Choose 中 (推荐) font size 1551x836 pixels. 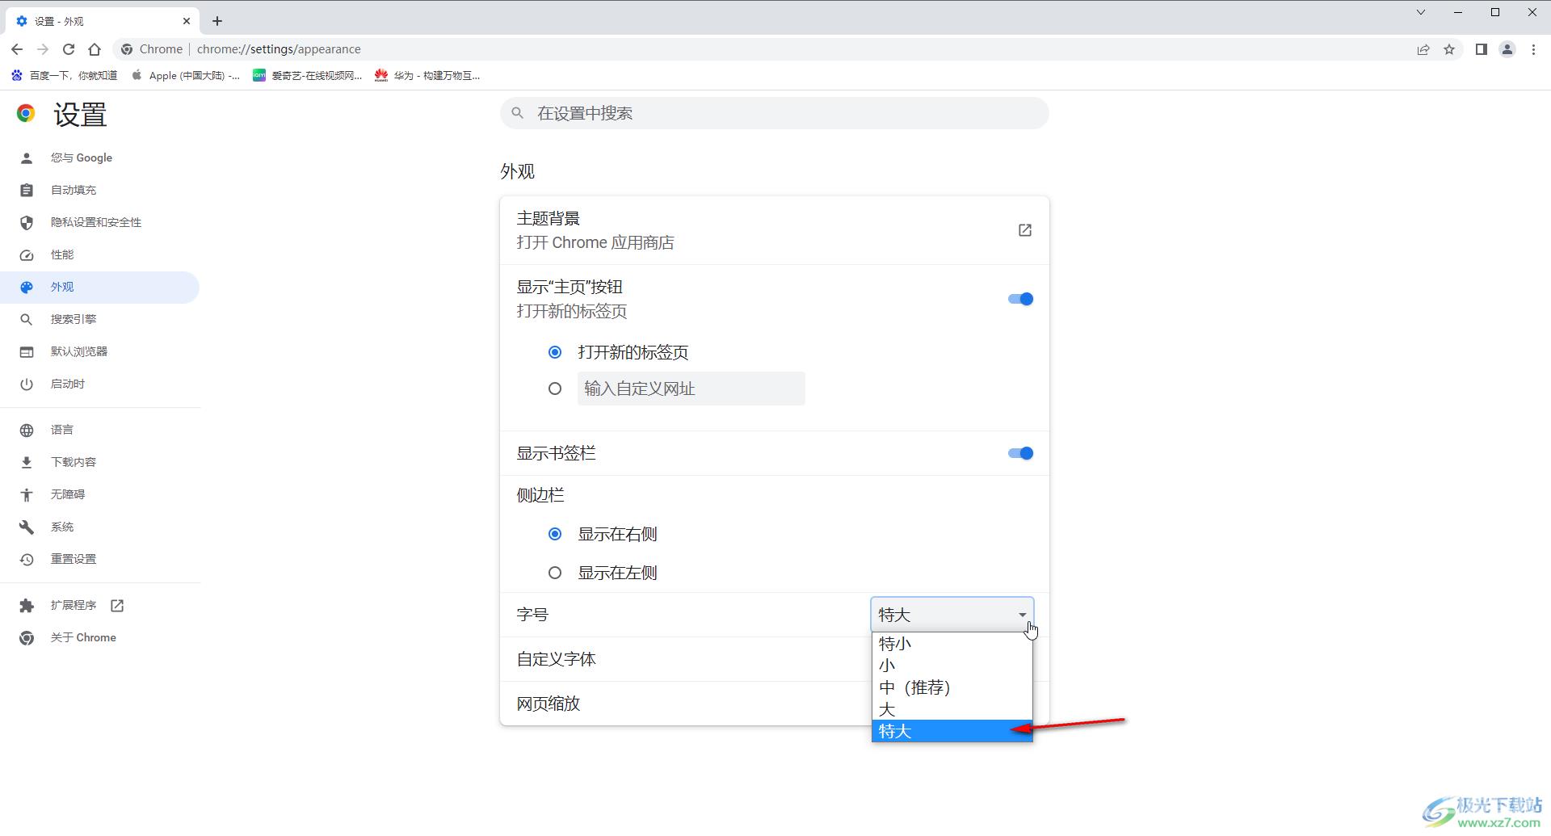pos(952,687)
